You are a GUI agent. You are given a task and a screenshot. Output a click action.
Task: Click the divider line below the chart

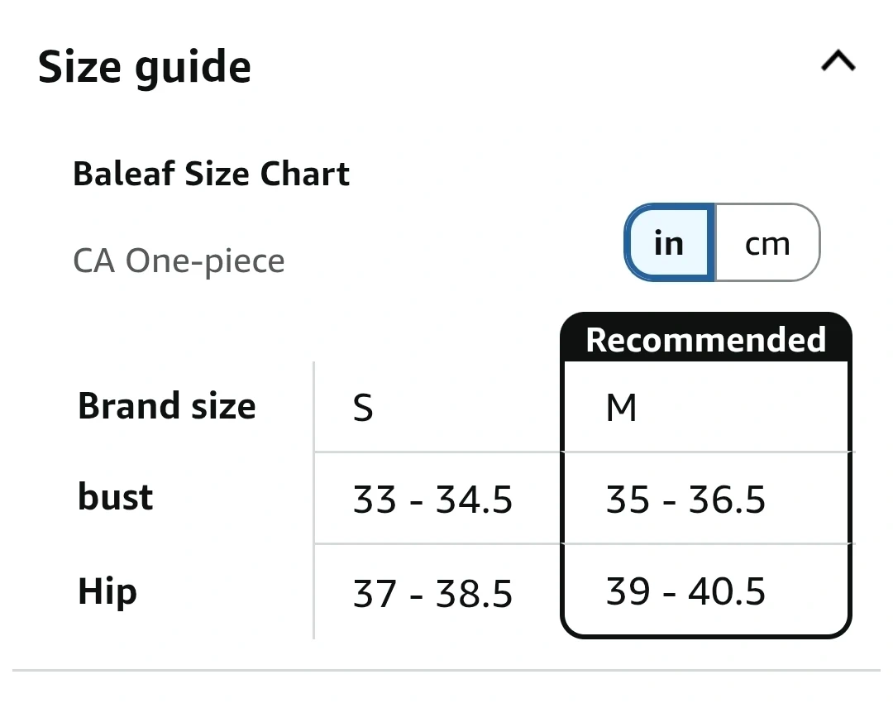(x=446, y=669)
